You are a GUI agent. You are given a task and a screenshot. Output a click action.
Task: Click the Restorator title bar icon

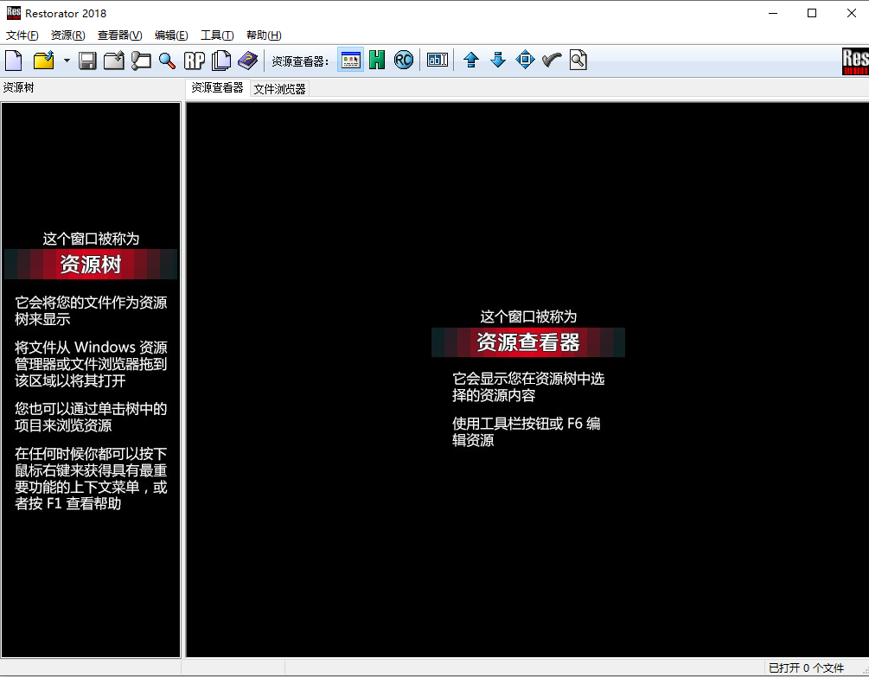tap(13, 13)
